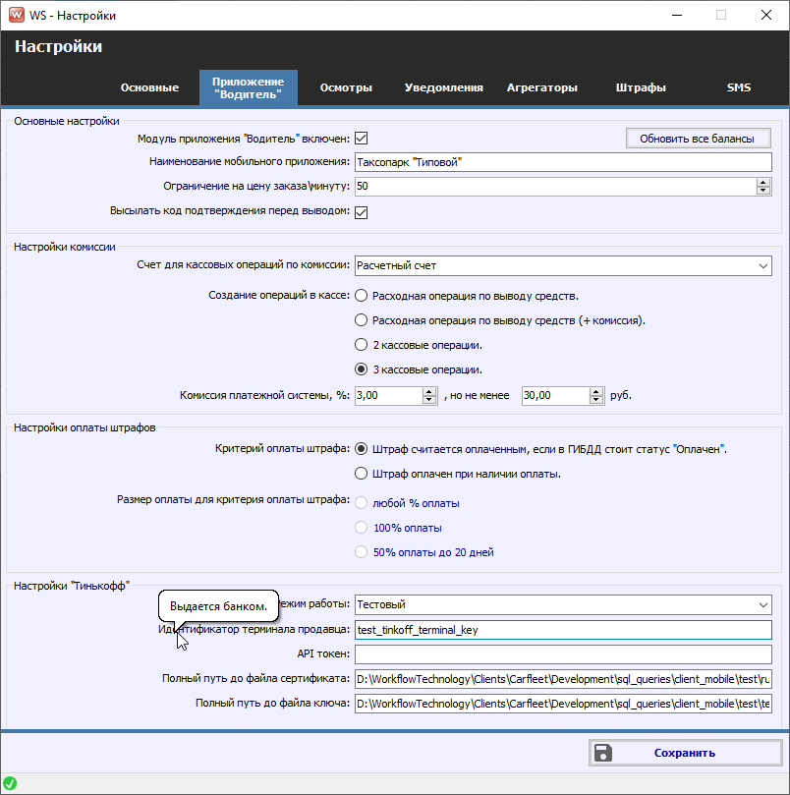Click the order price limit value field

[555, 186]
